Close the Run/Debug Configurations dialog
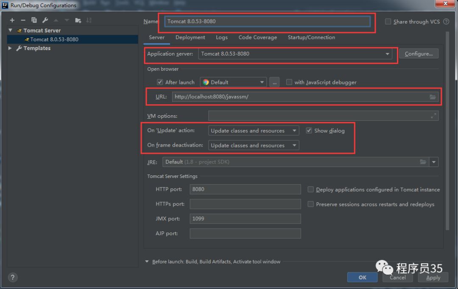The width and height of the screenshot is (458, 289). tap(445, 3)
